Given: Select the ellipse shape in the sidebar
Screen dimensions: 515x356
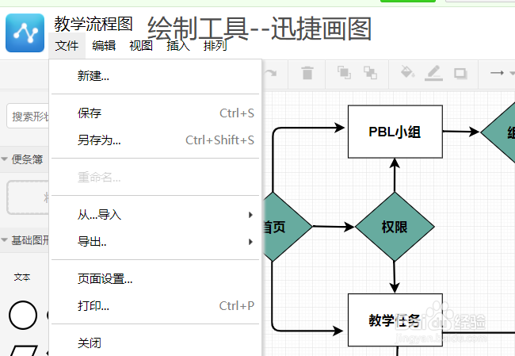Looking at the screenshot, I should (x=23, y=315).
